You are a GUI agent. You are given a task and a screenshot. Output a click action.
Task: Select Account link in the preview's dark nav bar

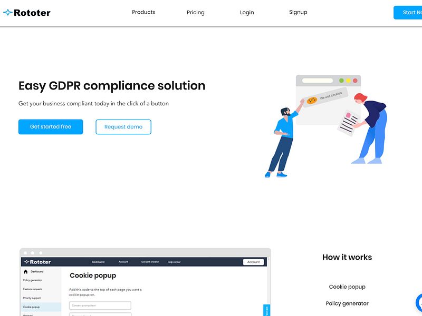pyautogui.click(x=123, y=262)
